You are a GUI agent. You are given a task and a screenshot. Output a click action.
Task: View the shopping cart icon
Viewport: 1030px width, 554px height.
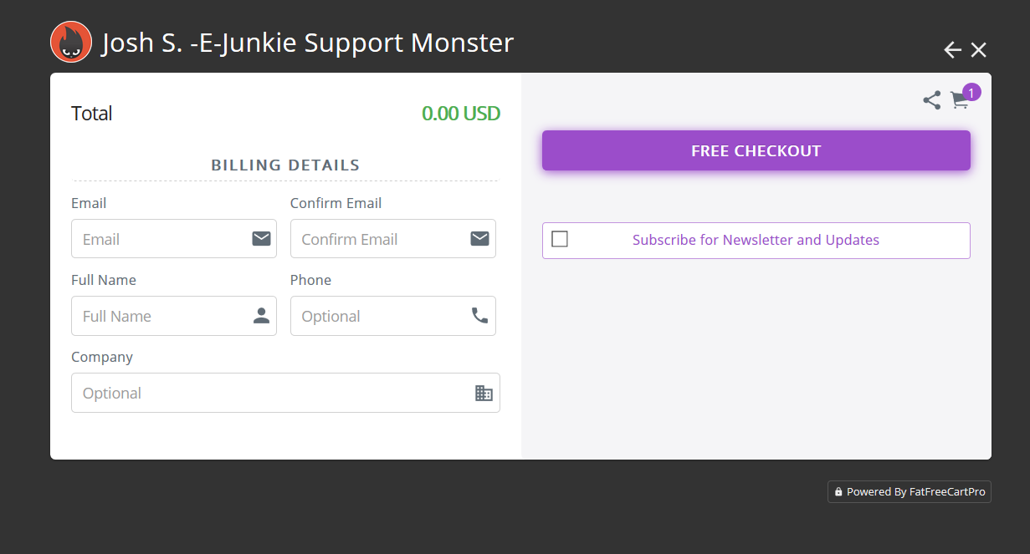click(x=959, y=101)
